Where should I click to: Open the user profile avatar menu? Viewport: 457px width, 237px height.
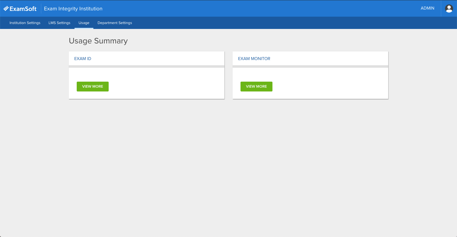[x=449, y=8]
